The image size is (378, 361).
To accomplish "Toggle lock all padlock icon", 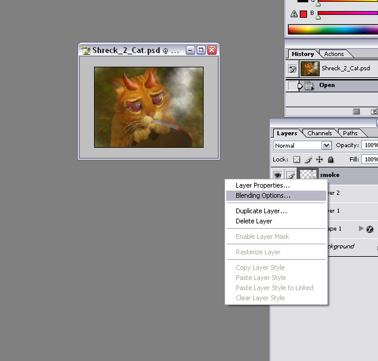I will click(331, 160).
